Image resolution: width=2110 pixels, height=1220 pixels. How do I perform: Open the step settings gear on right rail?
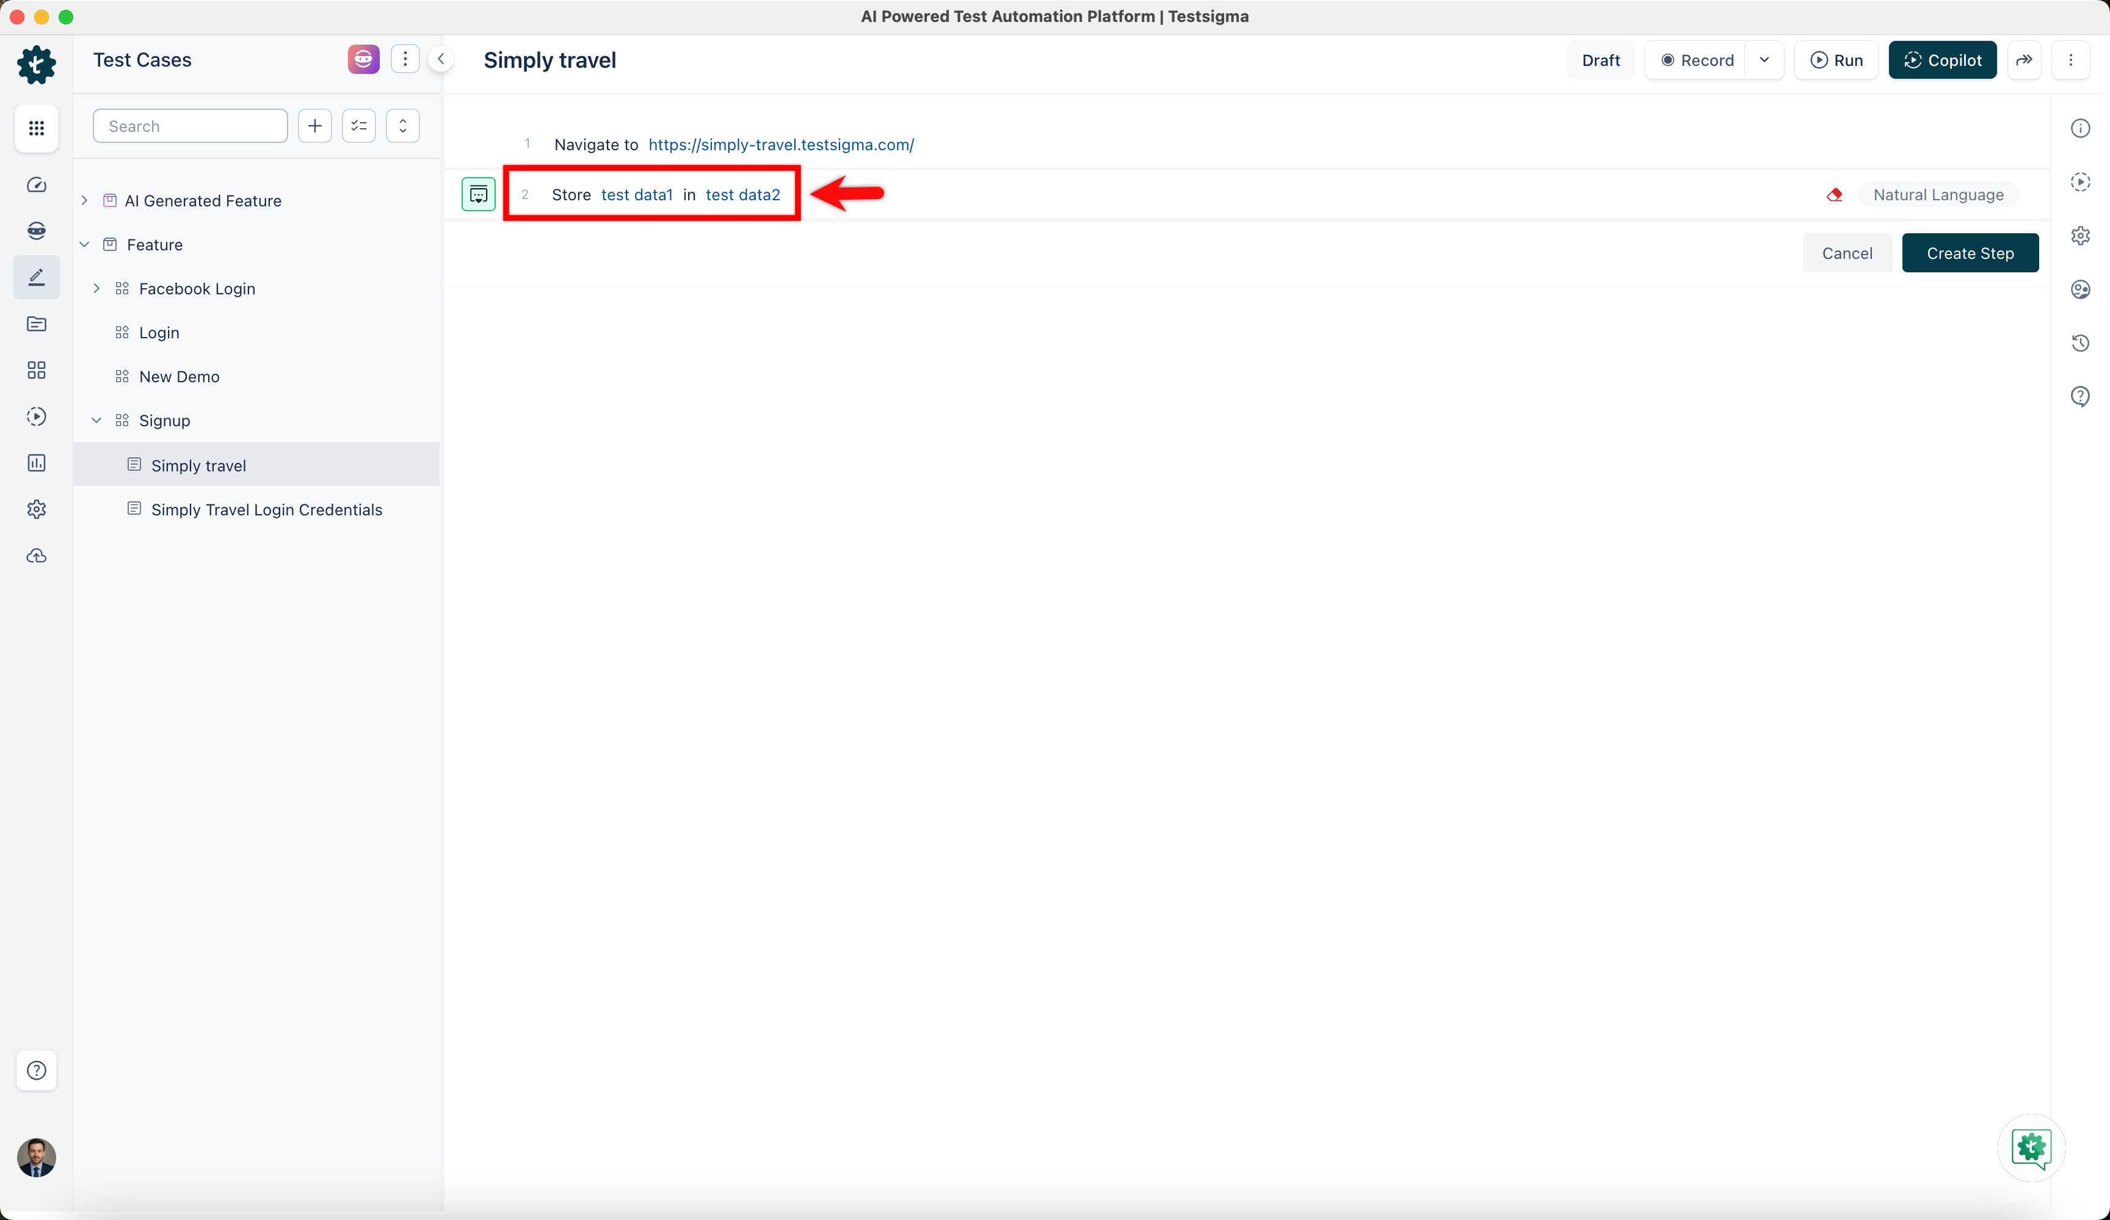(x=2081, y=235)
